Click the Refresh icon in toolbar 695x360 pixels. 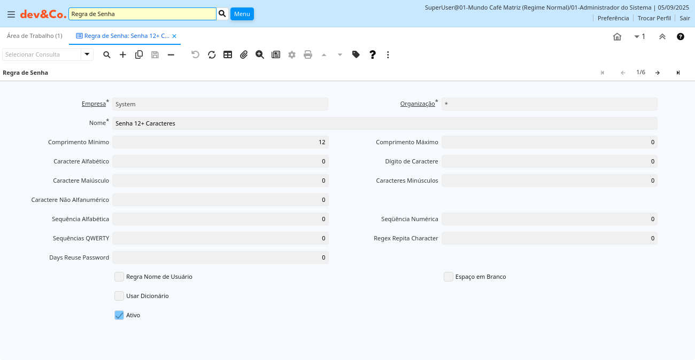coord(212,54)
